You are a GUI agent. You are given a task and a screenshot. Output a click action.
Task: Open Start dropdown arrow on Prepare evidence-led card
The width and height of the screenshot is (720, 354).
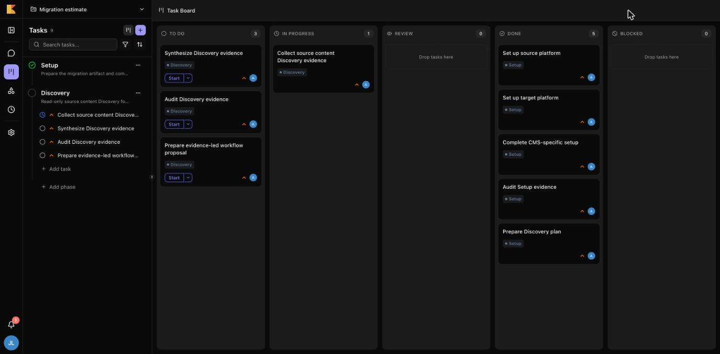tap(188, 178)
